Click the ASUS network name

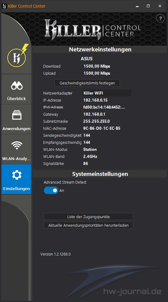(87, 58)
